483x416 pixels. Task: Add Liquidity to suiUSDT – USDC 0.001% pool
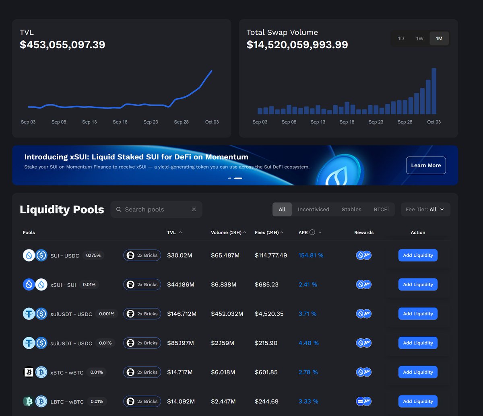pos(418,314)
